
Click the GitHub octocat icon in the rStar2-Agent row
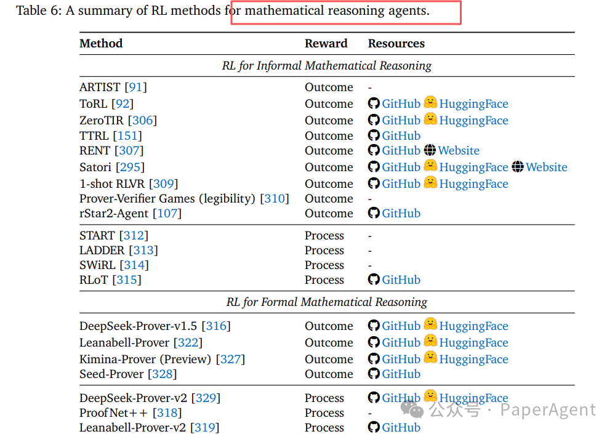coord(374,213)
